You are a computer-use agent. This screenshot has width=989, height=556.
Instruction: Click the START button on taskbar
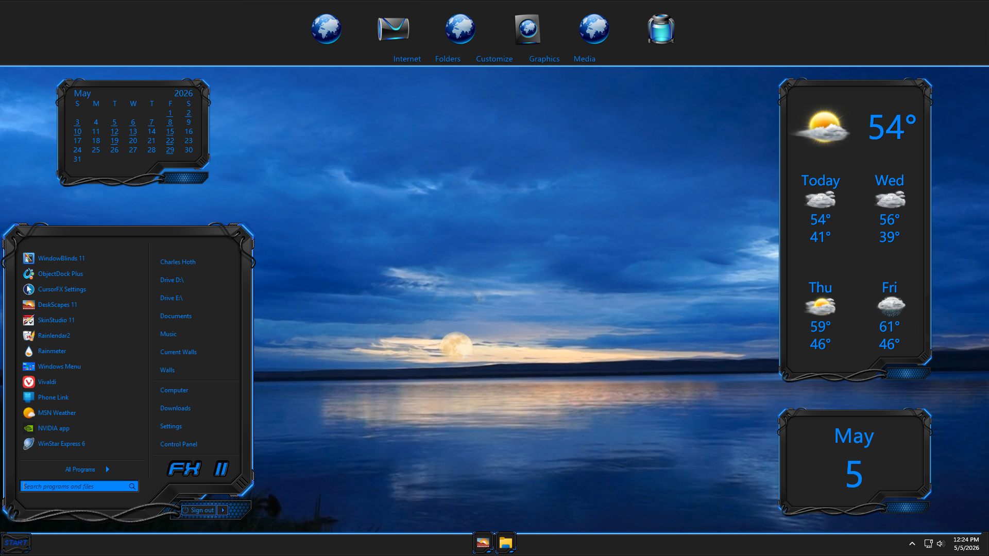pos(15,543)
